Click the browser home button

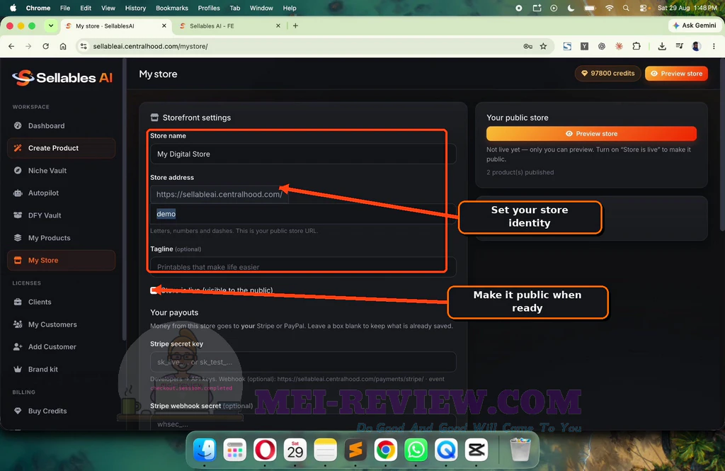63,46
